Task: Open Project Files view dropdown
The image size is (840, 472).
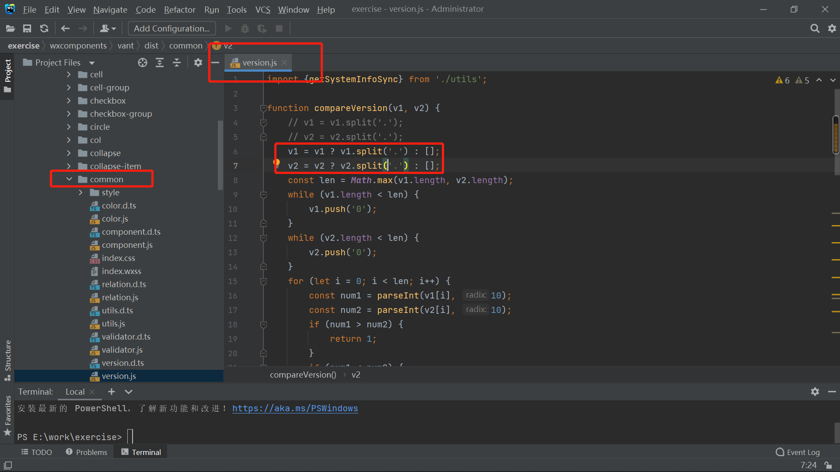Action: pos(92,63)
